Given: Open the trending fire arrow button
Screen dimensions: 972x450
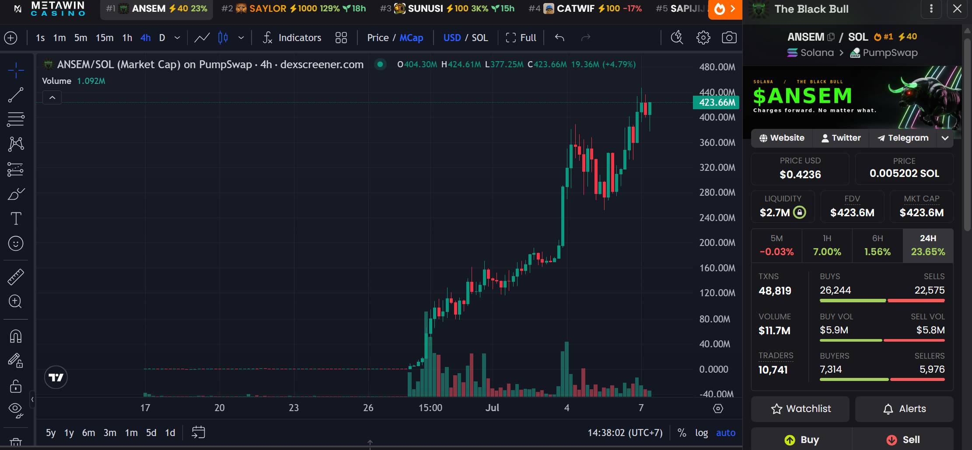Looking at the screenshot, I should 725,9.
